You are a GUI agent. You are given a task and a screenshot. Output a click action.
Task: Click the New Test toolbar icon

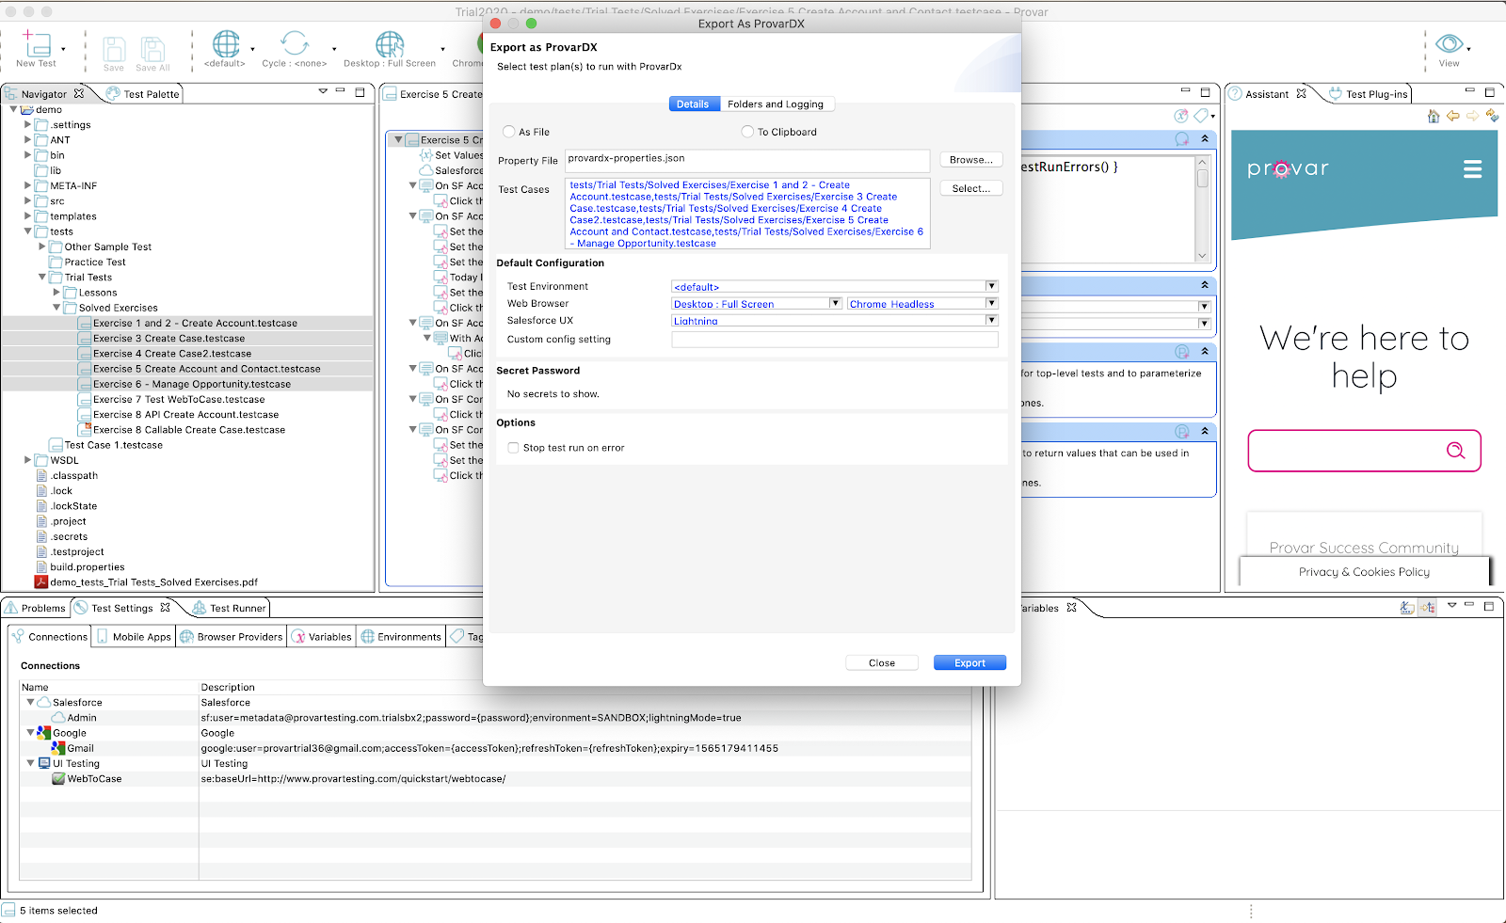pos(36,44)
